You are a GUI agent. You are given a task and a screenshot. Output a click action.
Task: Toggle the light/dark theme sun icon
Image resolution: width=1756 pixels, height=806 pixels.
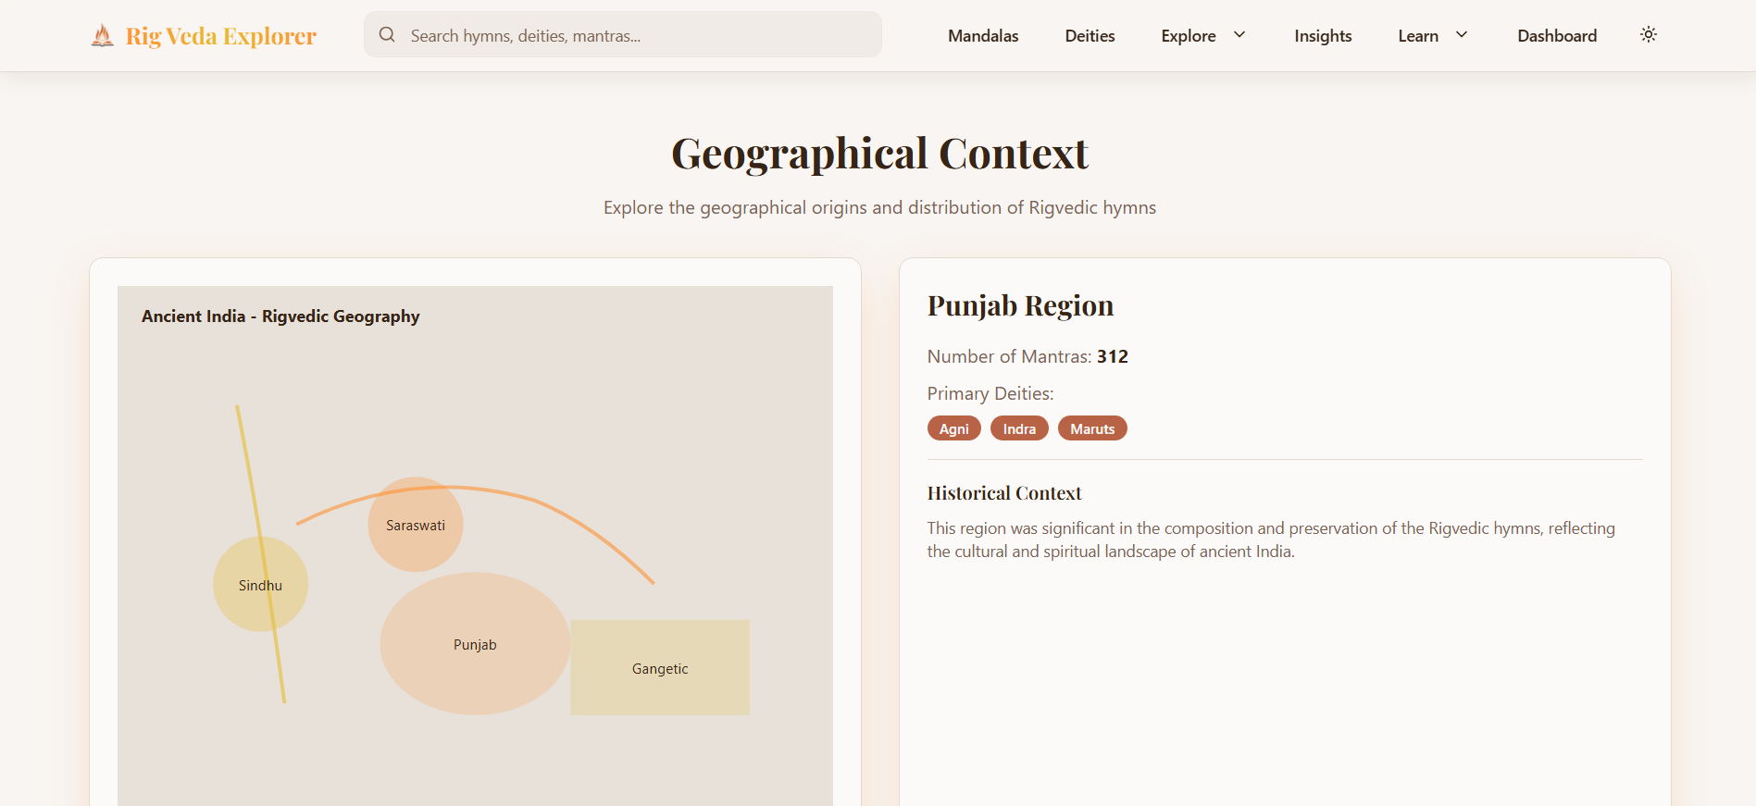[1648, 35]
